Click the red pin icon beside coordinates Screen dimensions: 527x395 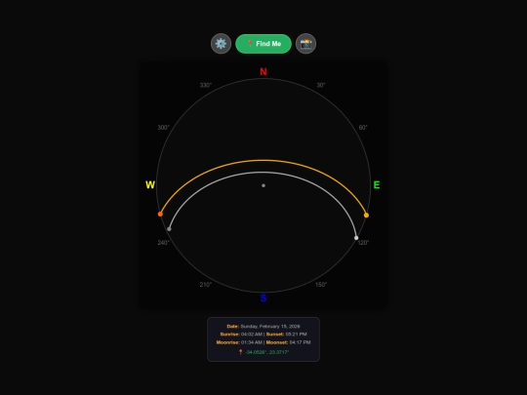pos(241,352)
